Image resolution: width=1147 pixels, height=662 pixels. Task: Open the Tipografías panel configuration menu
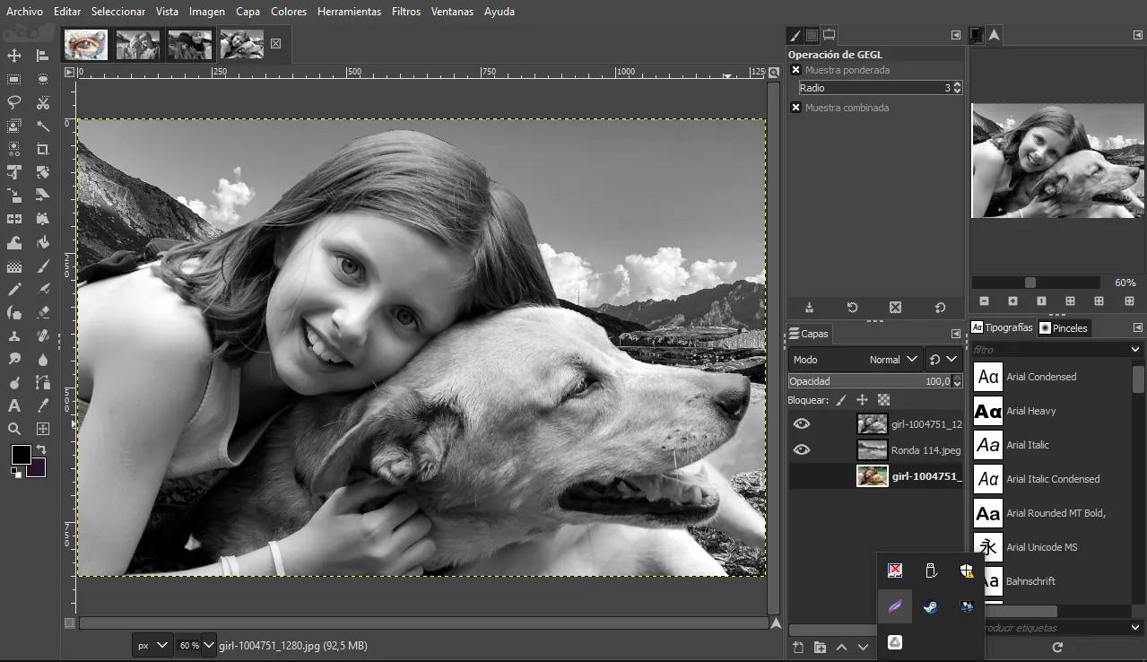point(1138,327)
